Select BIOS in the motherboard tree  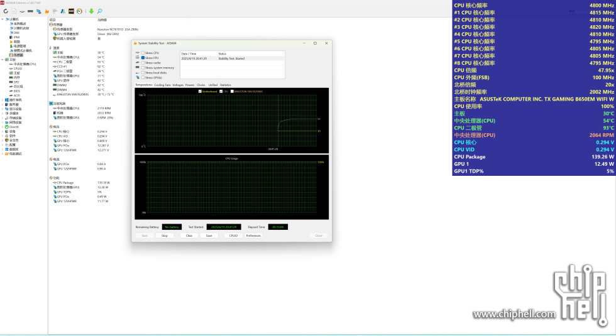[x=17, y=90]
